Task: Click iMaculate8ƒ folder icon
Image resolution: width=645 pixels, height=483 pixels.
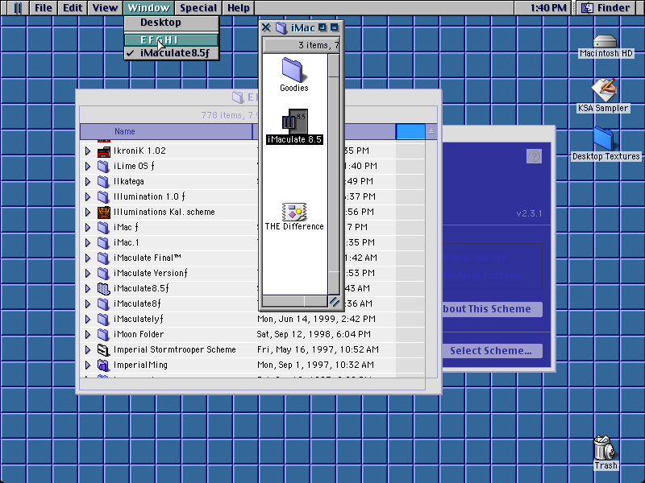Action: coord(104,304)
